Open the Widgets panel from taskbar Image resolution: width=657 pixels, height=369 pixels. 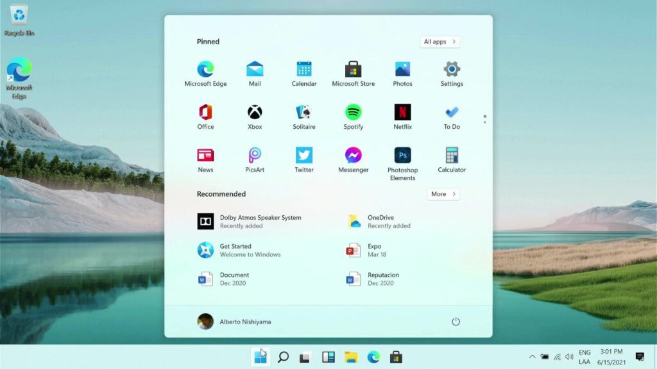click(x=328, y=357)
